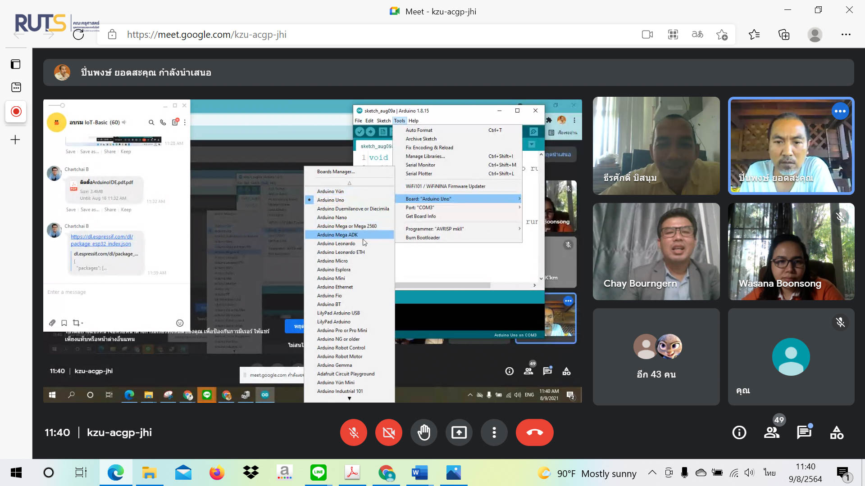The image size is (865, 486).
Task: Open the browser profile avatar
Action: point(815,35)
